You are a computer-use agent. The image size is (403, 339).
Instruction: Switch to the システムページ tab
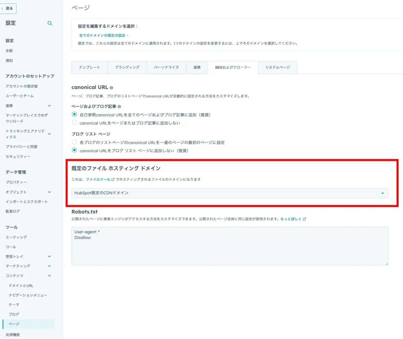(277, 67)
